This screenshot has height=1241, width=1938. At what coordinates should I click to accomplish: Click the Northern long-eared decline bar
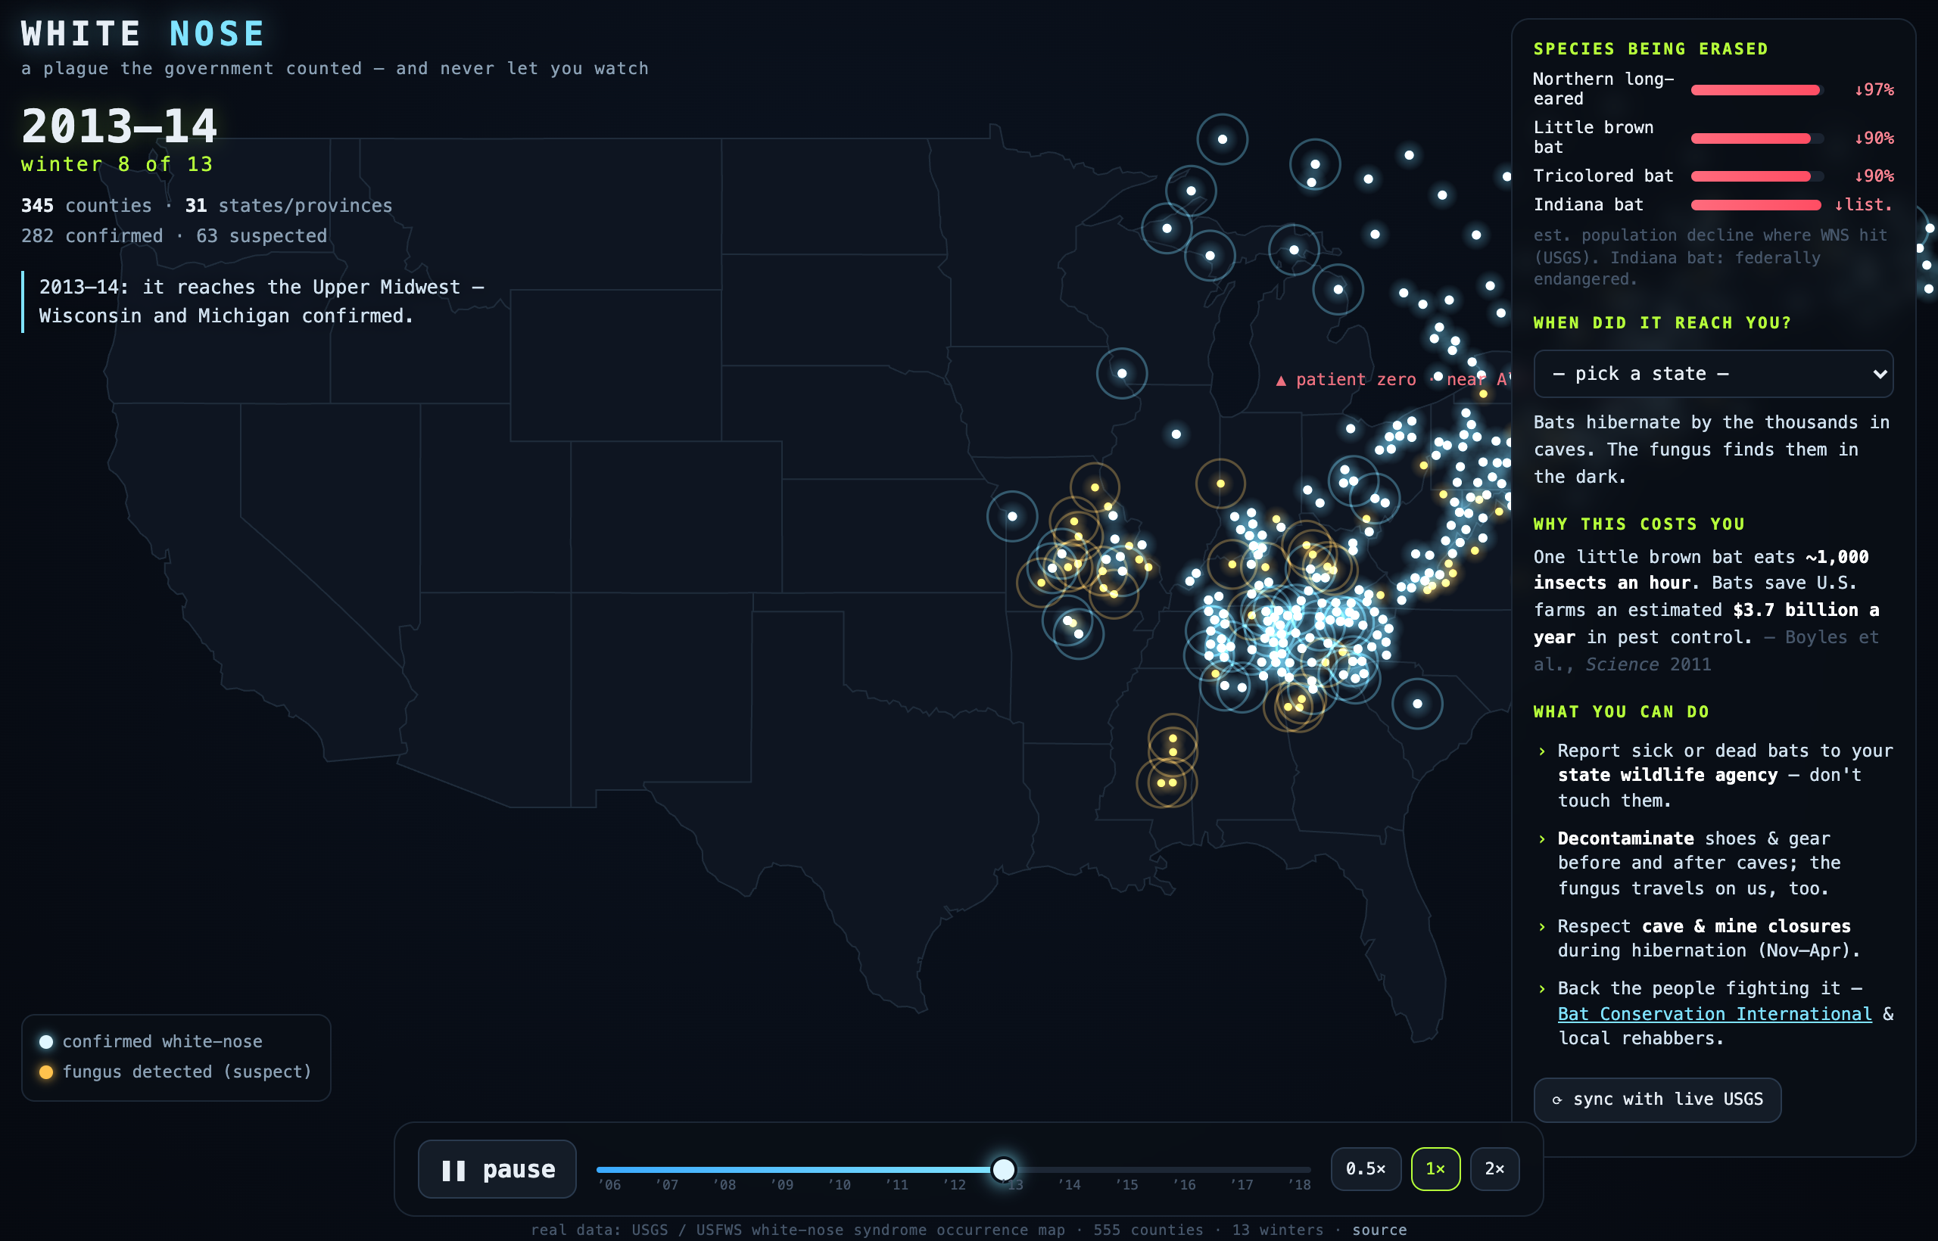[1756, 90]
